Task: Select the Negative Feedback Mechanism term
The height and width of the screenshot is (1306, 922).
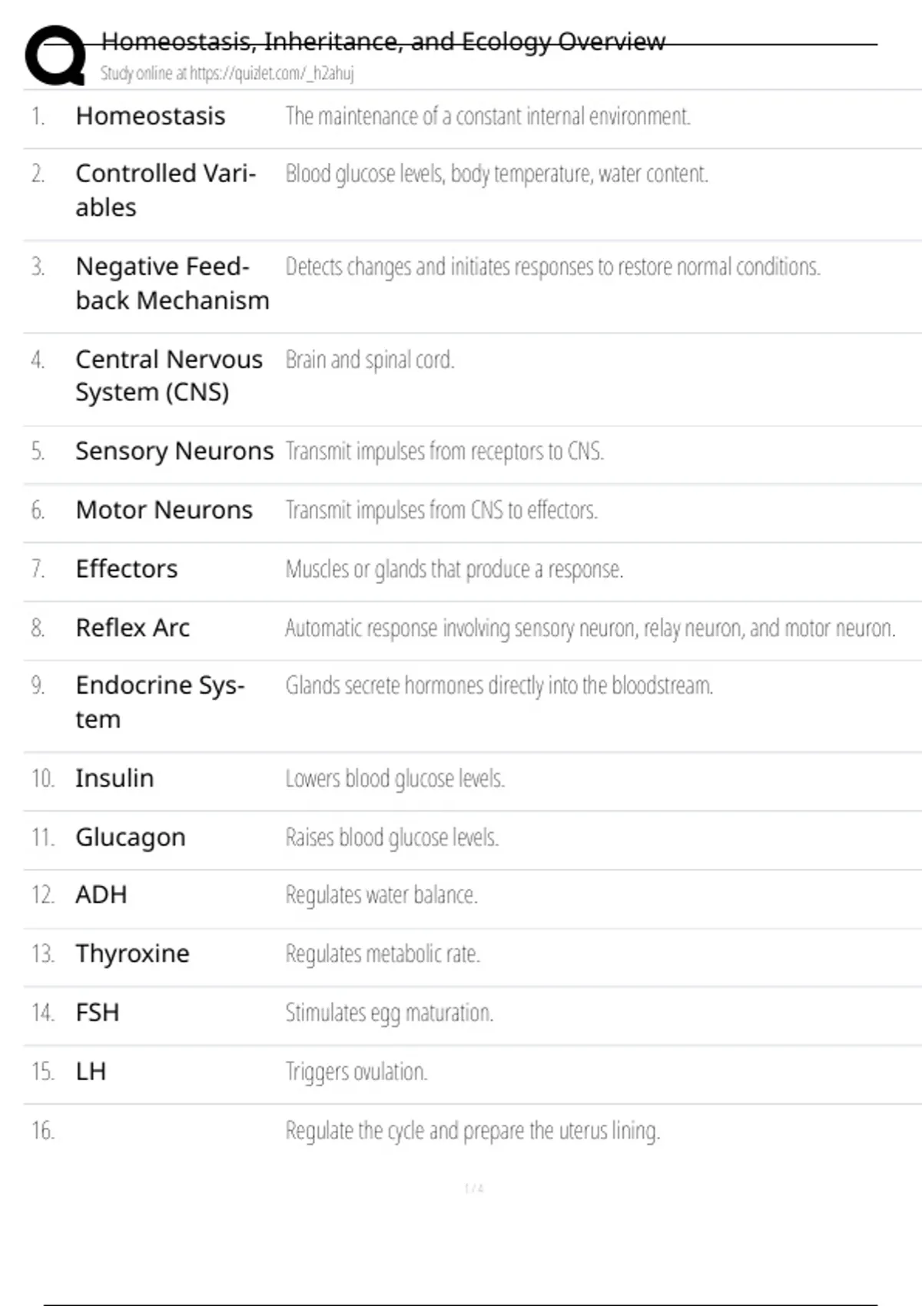Action: pos(172,283)
